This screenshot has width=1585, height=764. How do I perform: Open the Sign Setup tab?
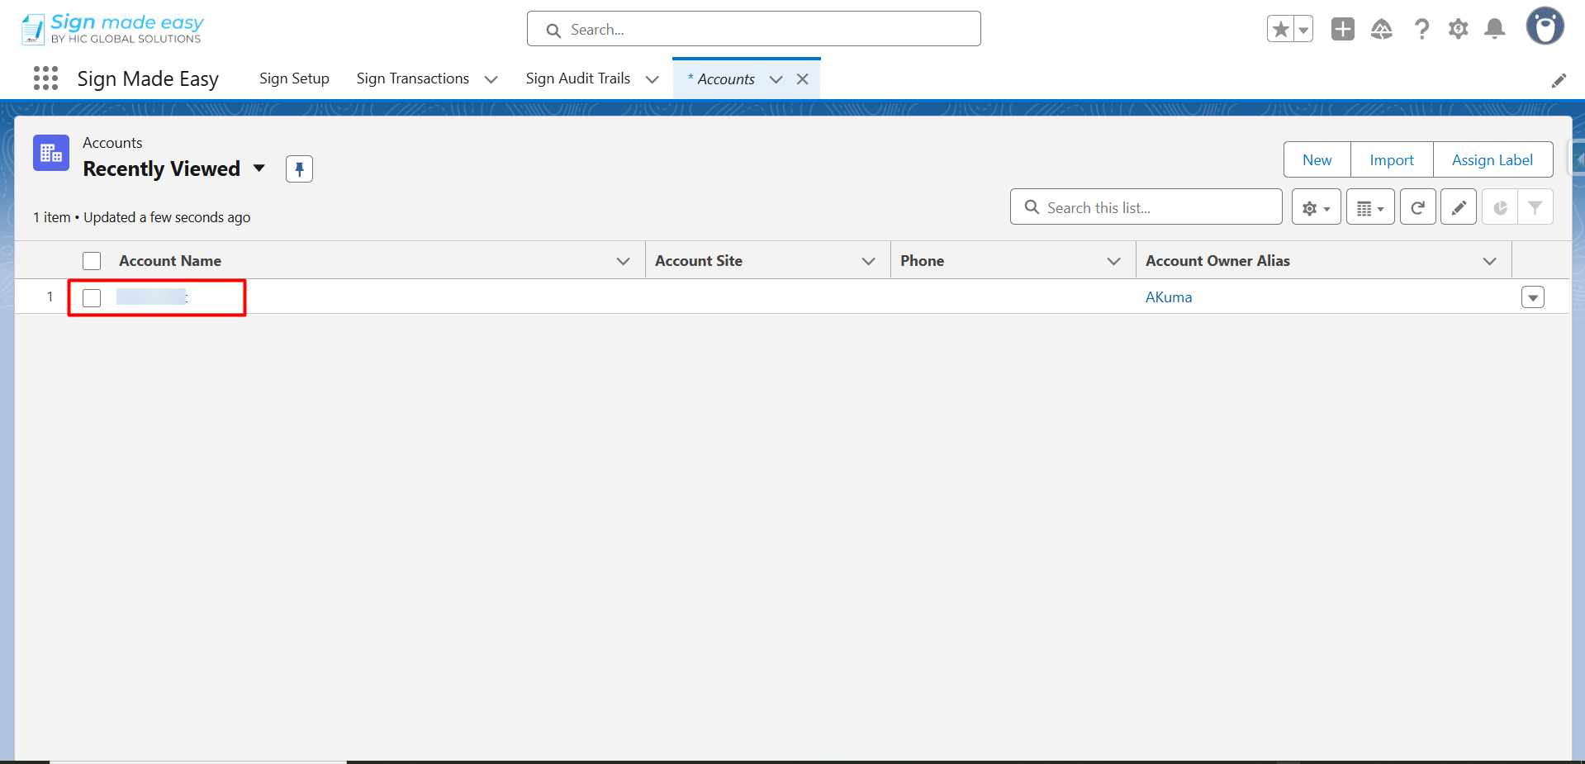point(294,78)
